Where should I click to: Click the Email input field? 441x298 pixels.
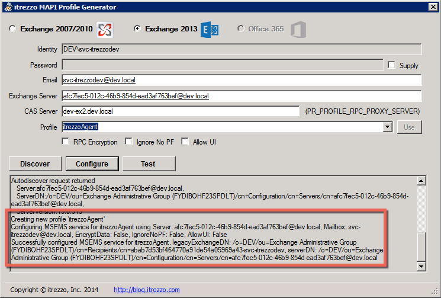pyautogui.click(x=242, y=80)
